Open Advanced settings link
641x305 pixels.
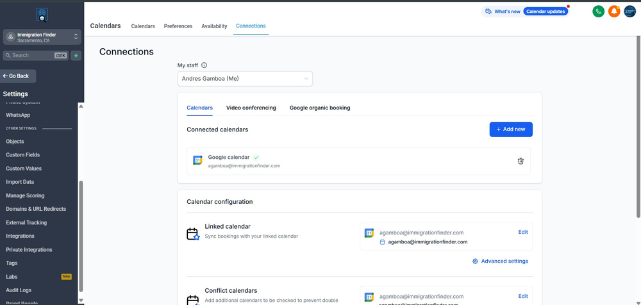[x=504, y=261]
